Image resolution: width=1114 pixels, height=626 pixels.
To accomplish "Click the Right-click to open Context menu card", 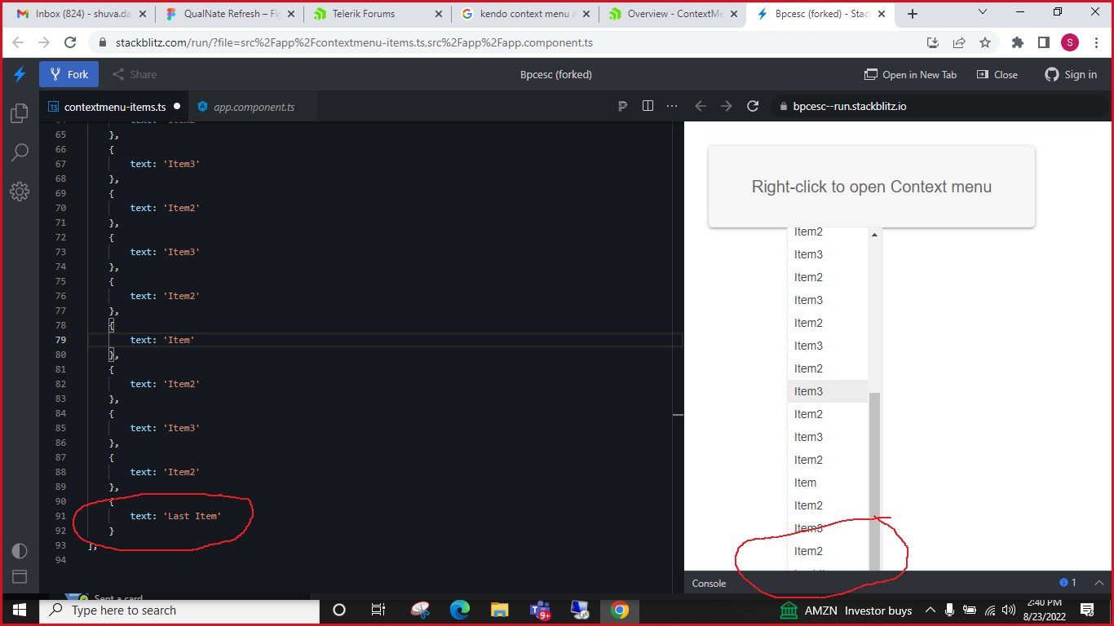I will pyautogui.click(x=872, y=187).
